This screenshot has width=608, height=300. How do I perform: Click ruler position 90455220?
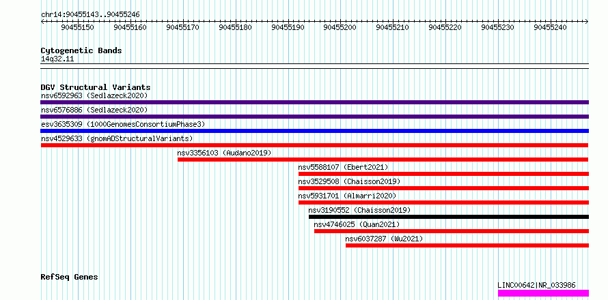445,27
